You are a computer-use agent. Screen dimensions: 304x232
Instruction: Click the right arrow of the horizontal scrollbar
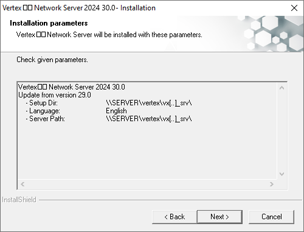pyautogui.click(x=272, y=184)
